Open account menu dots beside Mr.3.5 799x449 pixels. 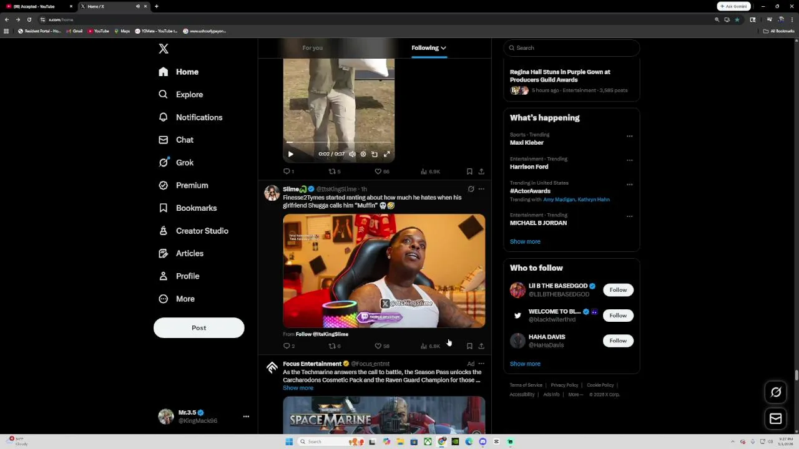(x=246, y=416)
